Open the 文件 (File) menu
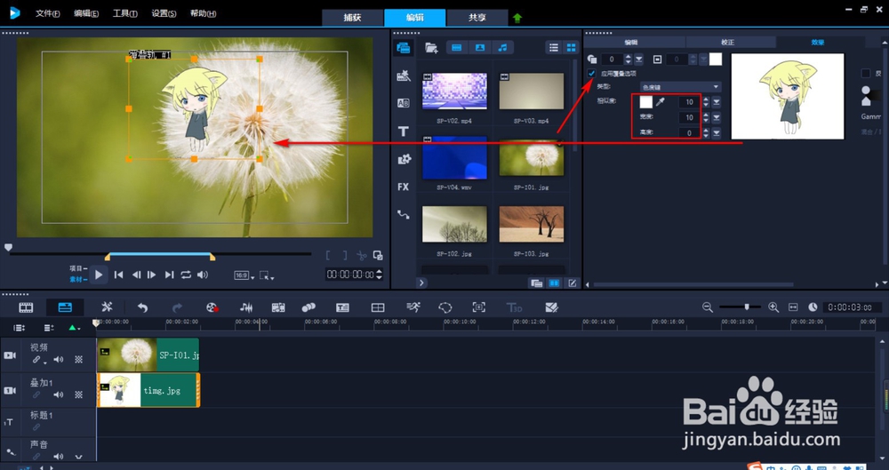 click(x=48, y=13)
